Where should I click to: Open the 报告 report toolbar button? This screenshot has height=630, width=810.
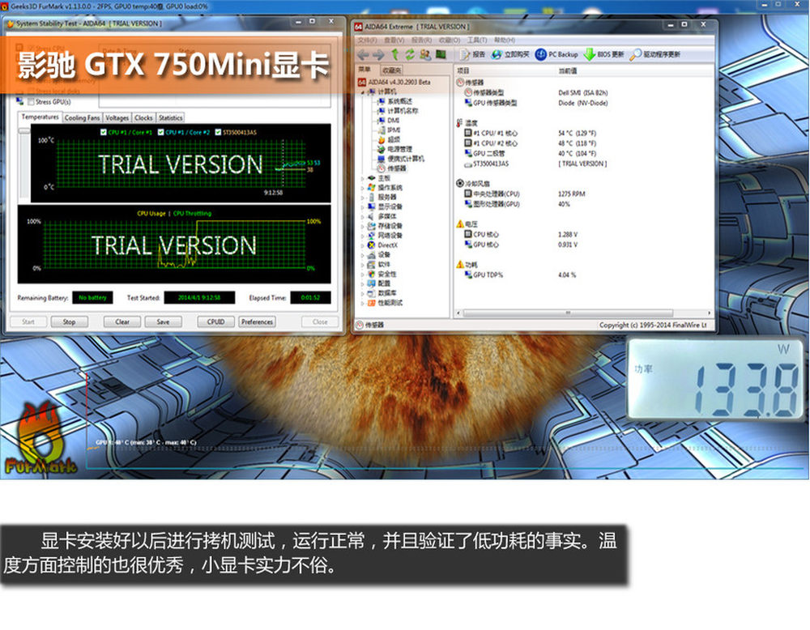pos(473,54)
